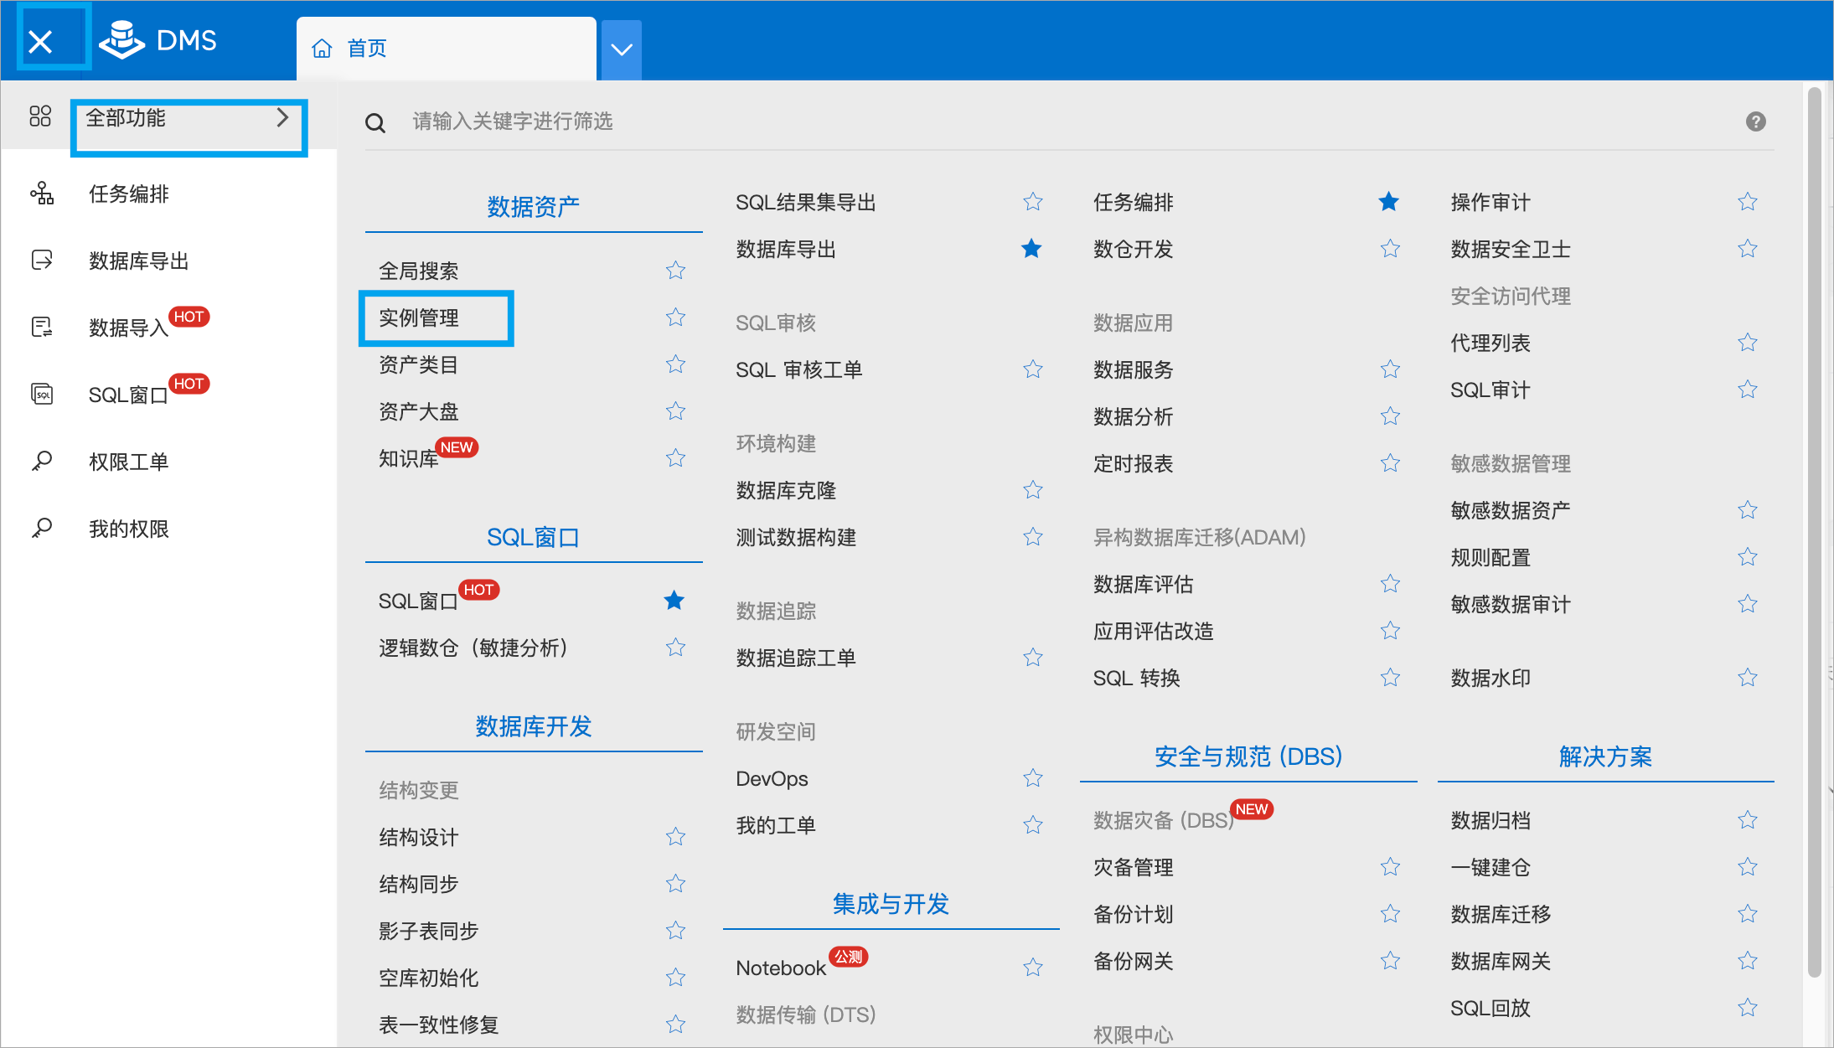
Task: Expand the 全部功能 chevron arrow
Action: 282,117
